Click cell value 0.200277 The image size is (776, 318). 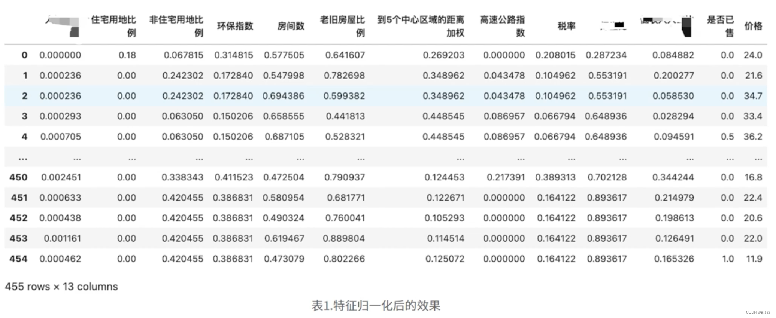pos(674,76)
